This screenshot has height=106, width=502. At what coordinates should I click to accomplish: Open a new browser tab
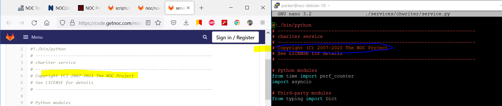click(201, 8)
